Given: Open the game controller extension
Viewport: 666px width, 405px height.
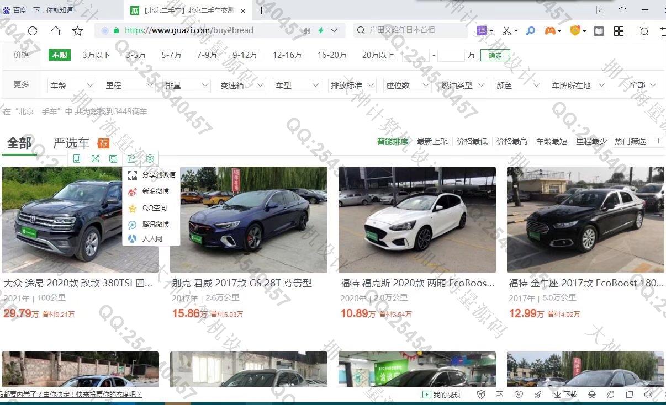Looking at the screenshot, I should click(x=550, y=31).
